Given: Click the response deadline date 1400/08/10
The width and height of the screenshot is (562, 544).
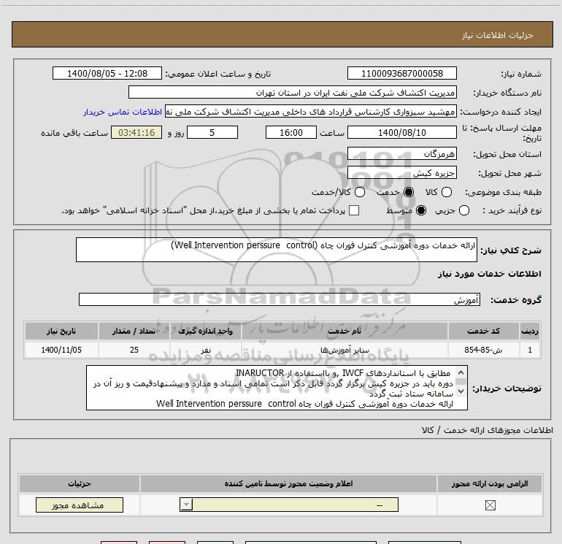Looking at the screenshot, I should pyautogui.click(x=401, y=132).
